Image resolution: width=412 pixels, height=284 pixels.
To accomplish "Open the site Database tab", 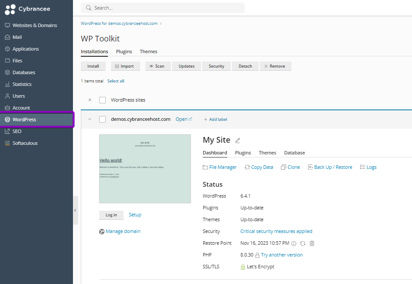I will pyautogui.click(x=294, y=153).
